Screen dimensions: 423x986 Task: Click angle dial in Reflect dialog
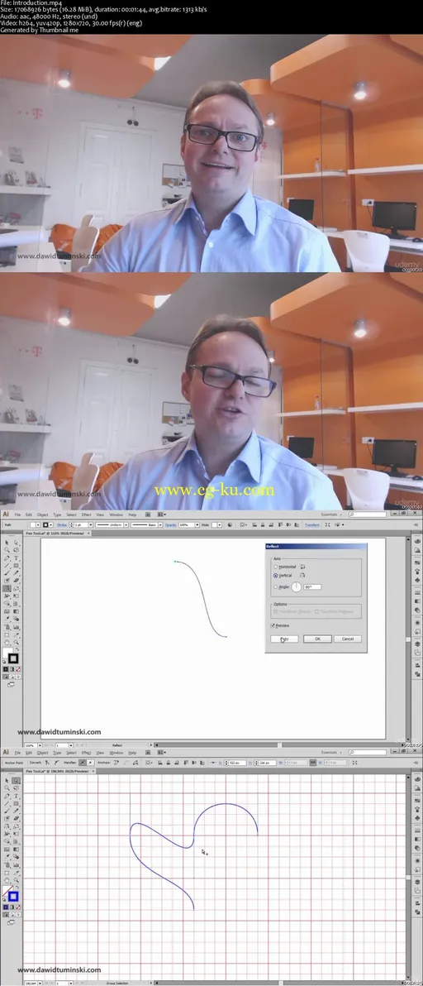click(297, 586)
